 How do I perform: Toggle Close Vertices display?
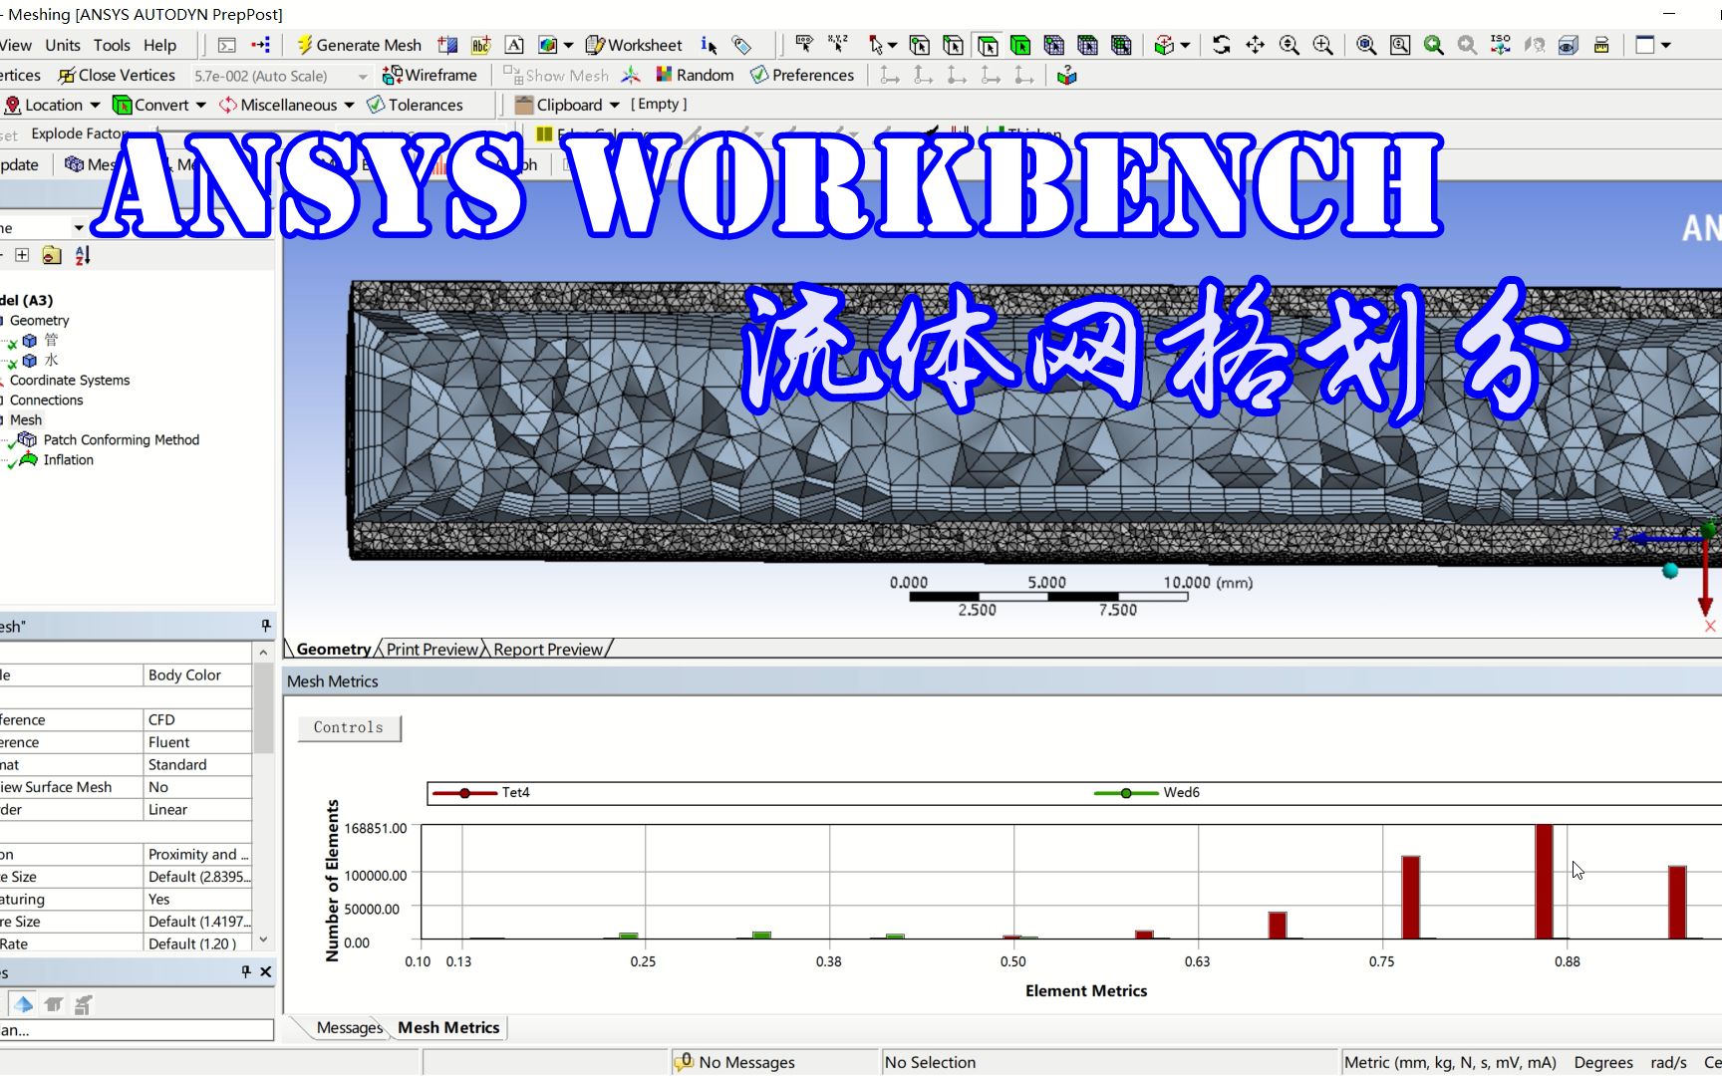click(x=117, y=75)
